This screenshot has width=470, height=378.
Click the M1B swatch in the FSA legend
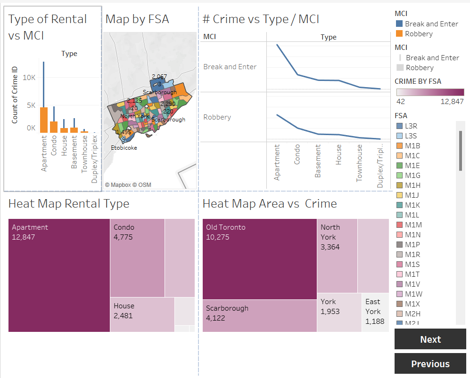click(399, 145)
